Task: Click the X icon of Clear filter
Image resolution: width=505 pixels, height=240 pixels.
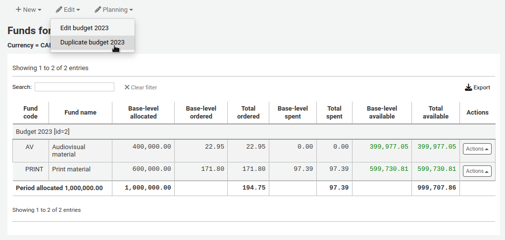Action: click(127, 87)
